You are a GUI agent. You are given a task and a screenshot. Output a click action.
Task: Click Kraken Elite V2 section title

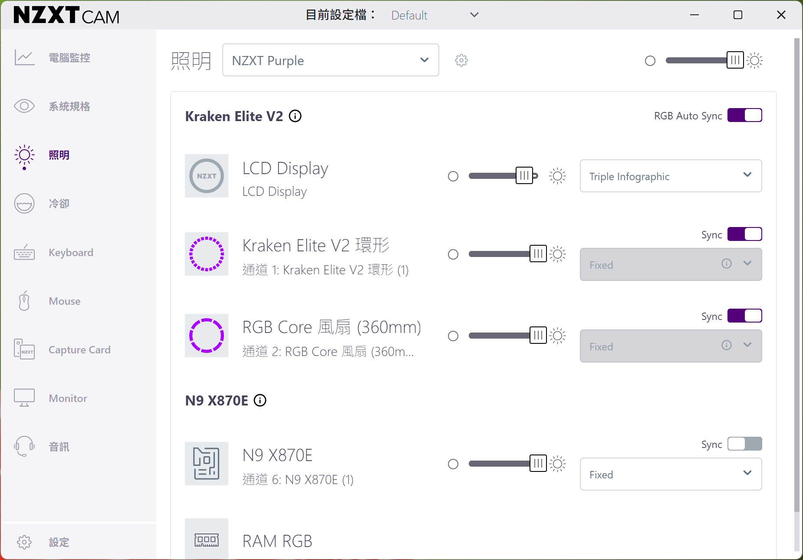click(x=234, y=116)
